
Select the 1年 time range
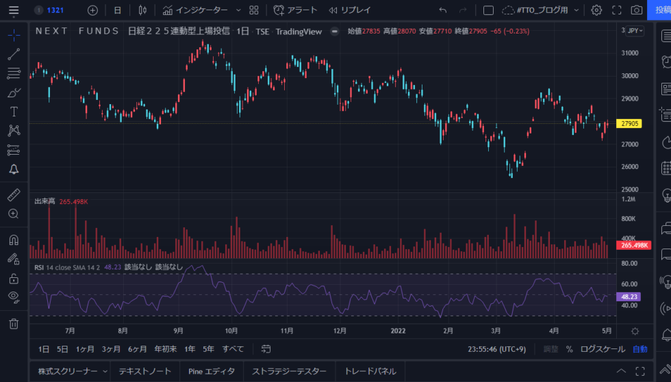pos(190,349)
